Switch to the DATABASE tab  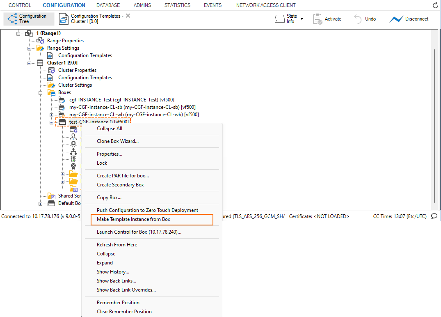[108, 5]
